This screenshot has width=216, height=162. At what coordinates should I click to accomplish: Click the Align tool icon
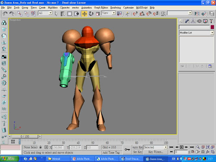pyautogui.click(x=204, y=14)
